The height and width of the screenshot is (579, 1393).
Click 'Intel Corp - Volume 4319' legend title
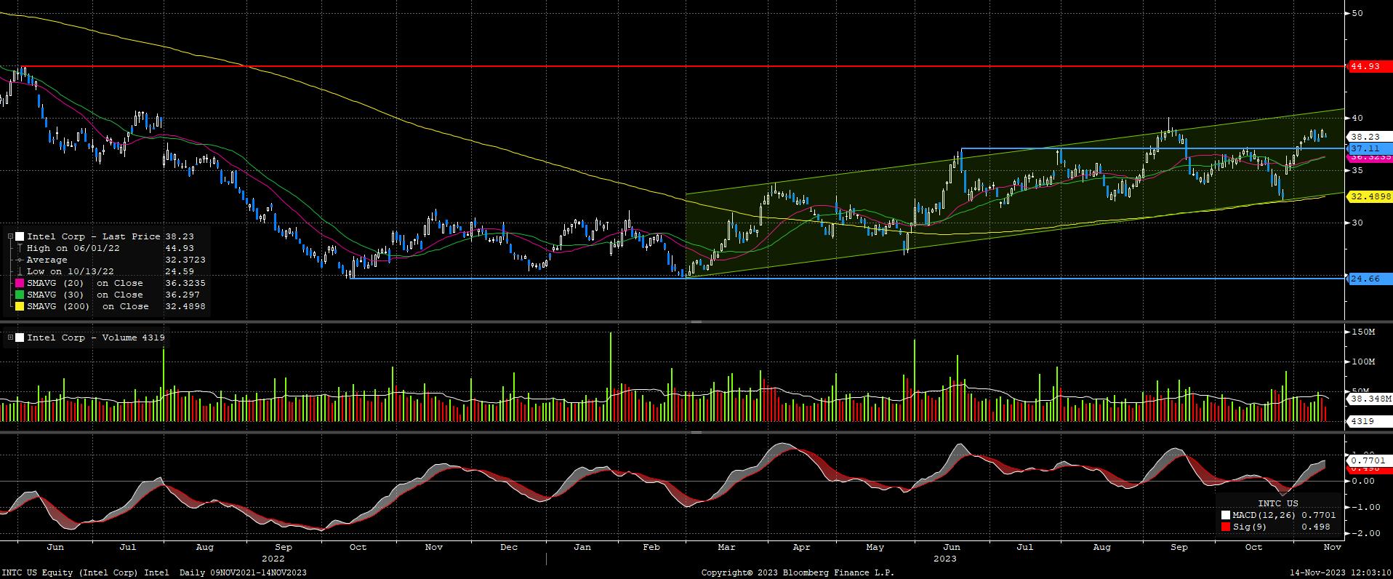coord(96,338)
